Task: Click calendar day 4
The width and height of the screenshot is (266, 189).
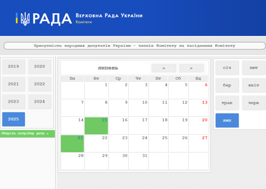Action: (158, 90)
